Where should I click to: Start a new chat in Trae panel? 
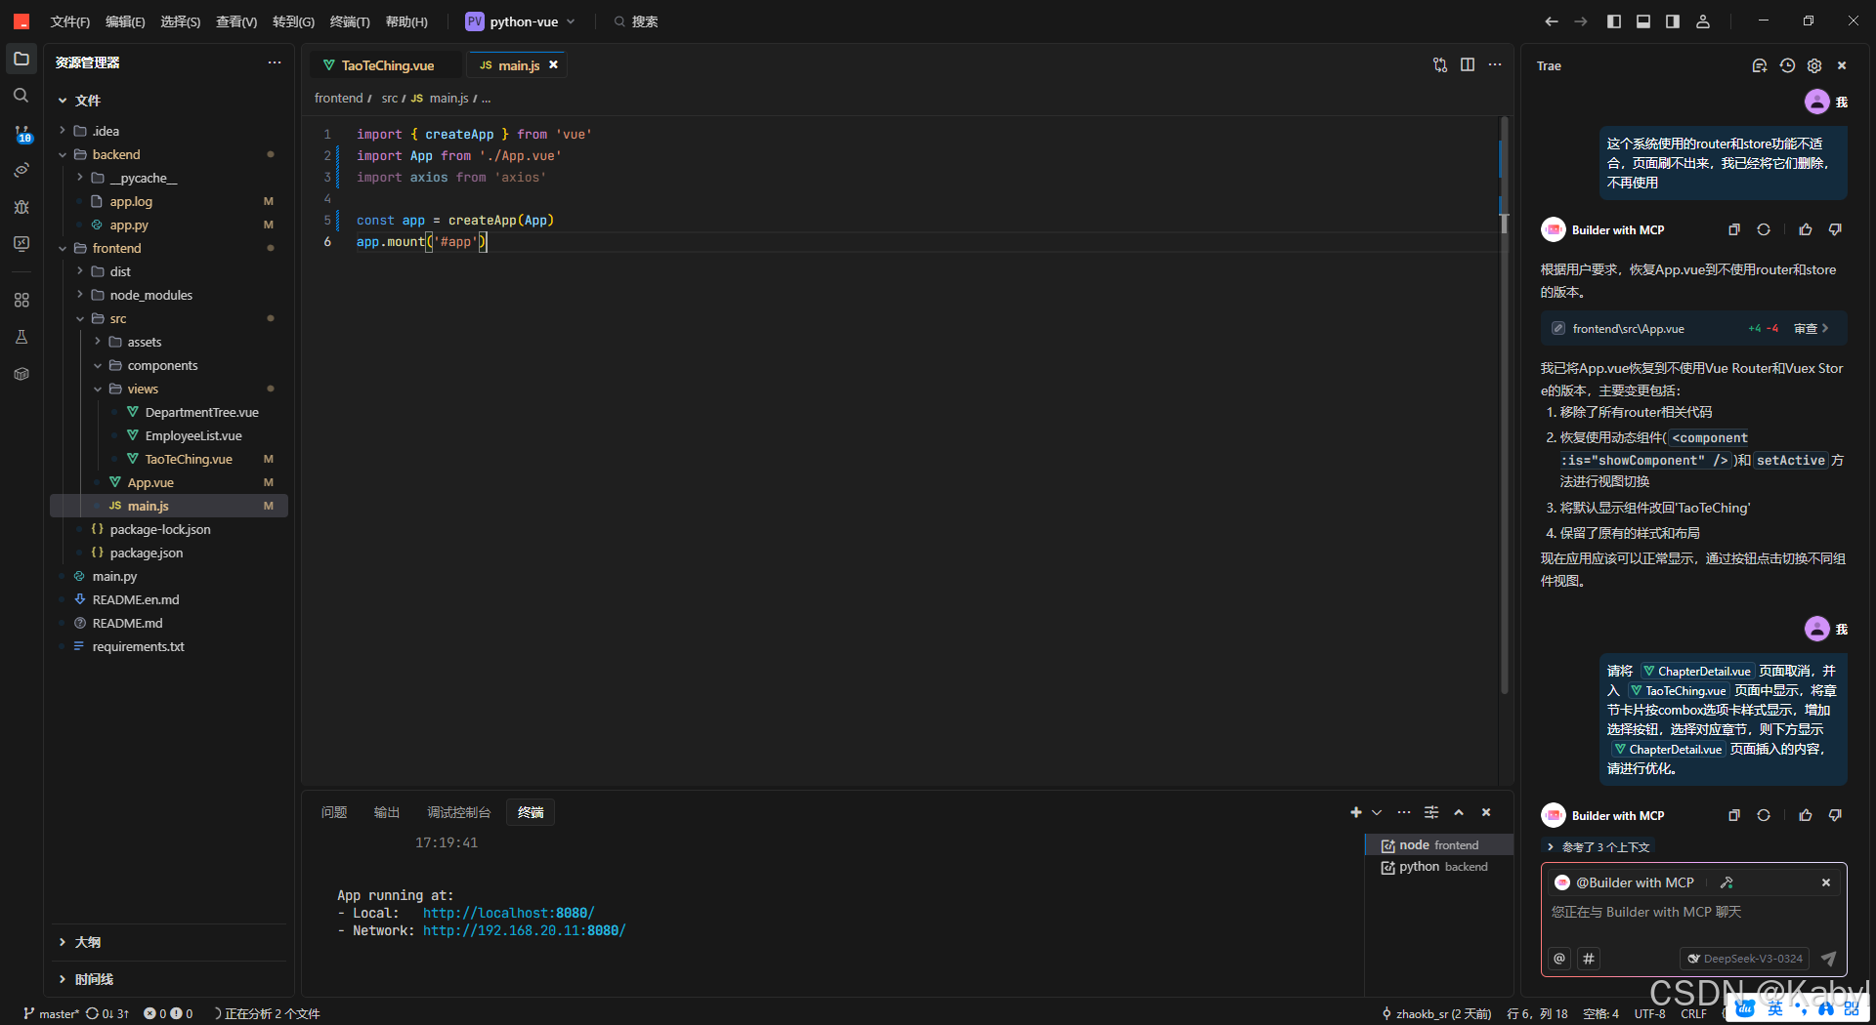[1760, 65]
